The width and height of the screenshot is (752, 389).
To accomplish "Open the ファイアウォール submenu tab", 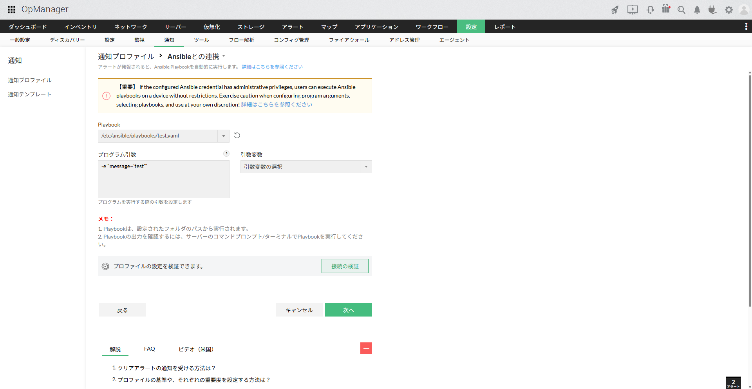I will click(349, 40).
